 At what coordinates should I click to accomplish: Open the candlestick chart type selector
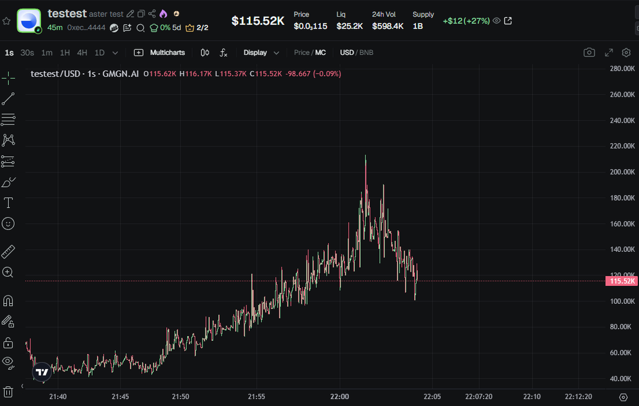205,53
